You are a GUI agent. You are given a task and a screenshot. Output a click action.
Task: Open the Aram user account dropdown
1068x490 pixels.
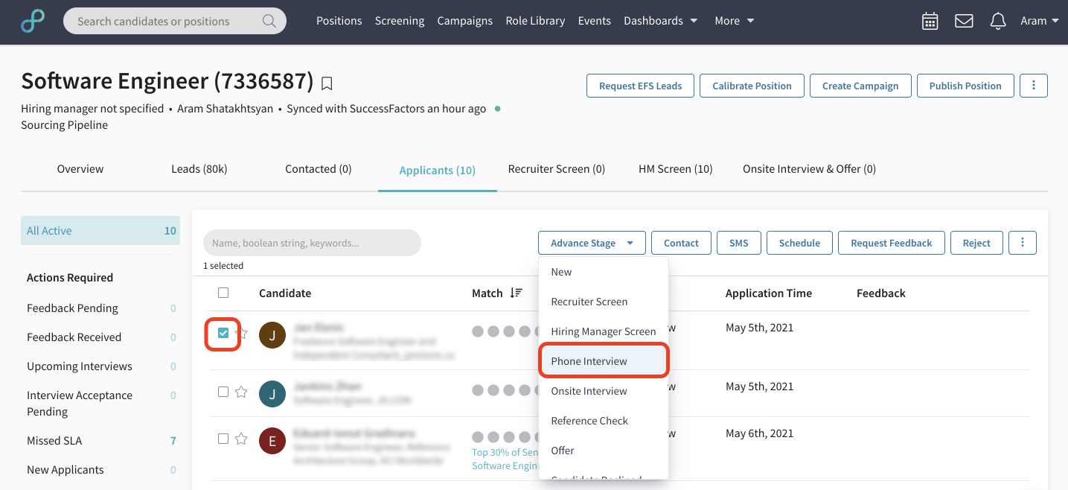point(1040,21)
